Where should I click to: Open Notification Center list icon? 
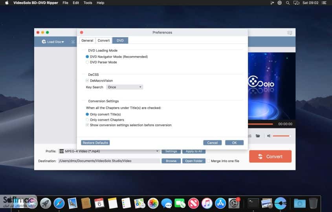click(324, 3)
